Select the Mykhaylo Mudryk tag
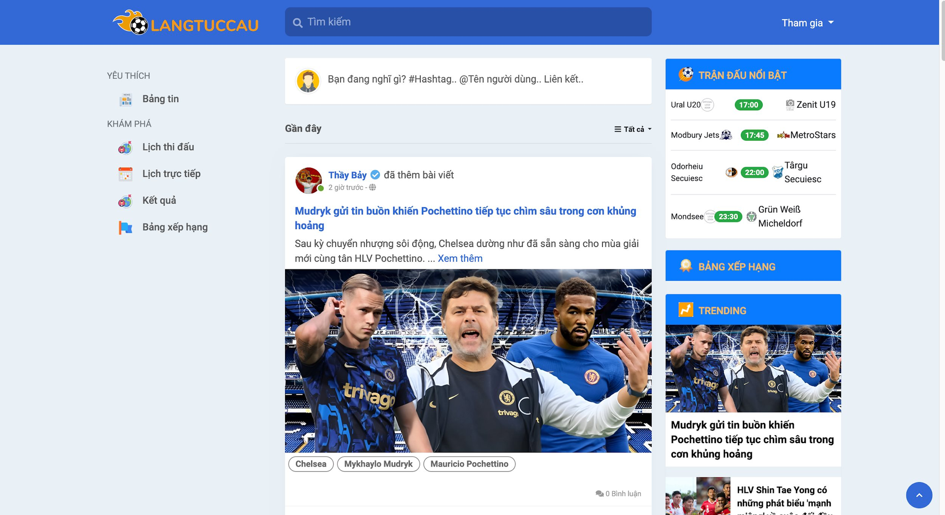945x515 pixels. 378,464
